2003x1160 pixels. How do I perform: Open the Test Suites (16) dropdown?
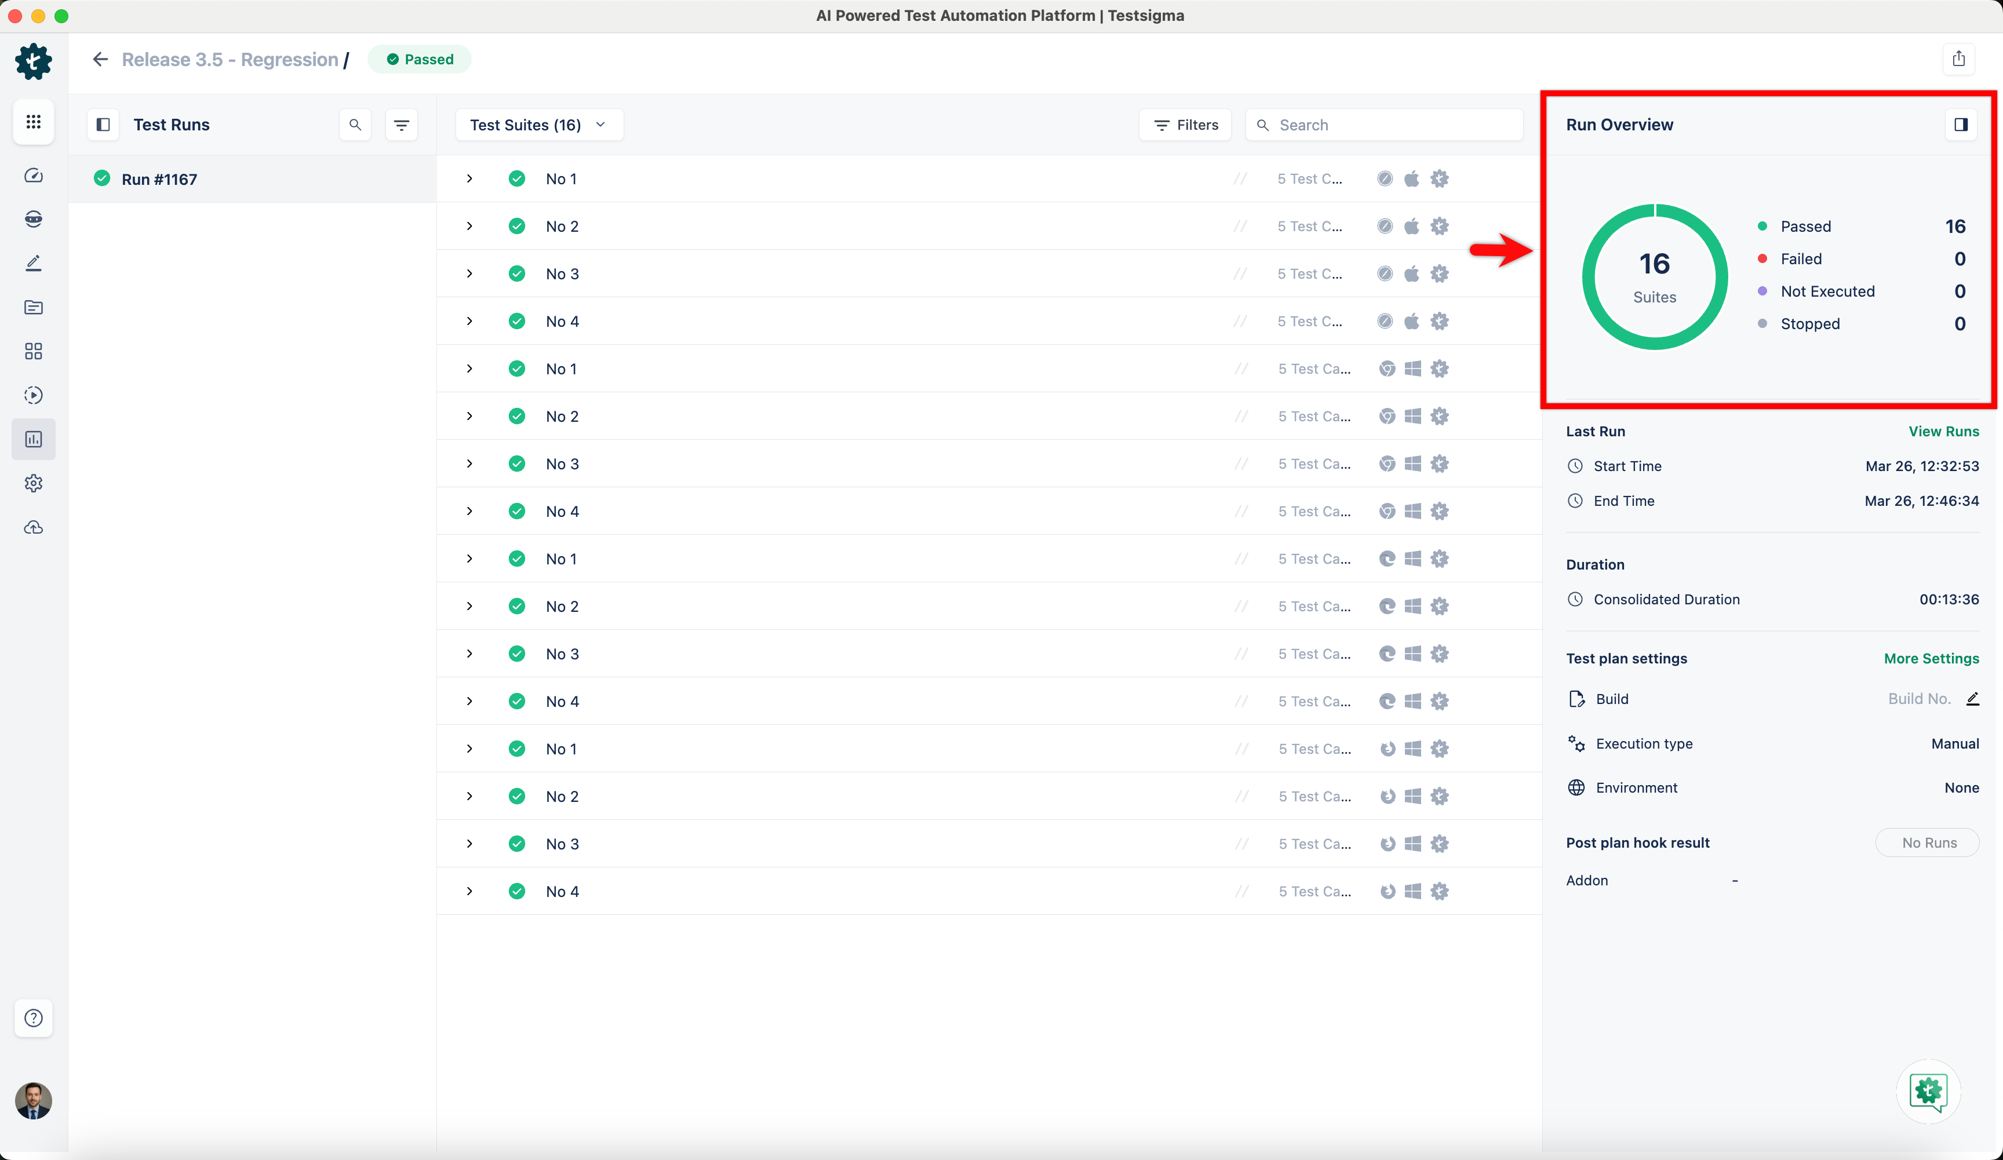(x=538, y=125)
